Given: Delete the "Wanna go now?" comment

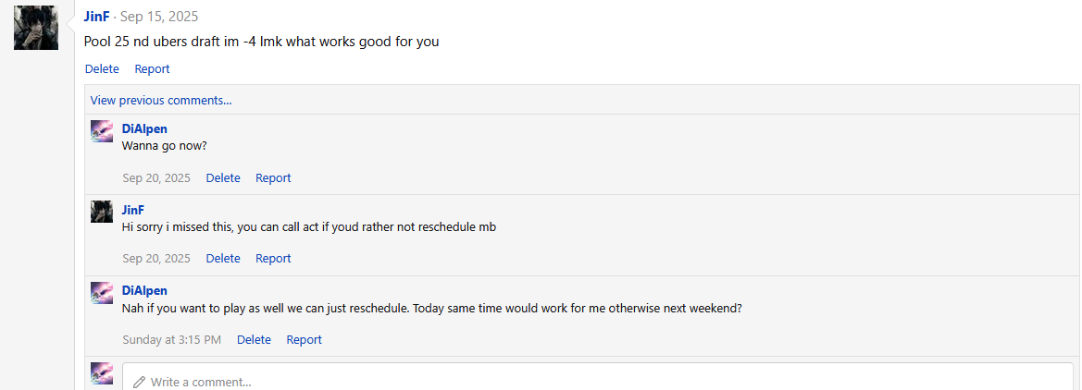Looking at the screenshot, I should click(x=223, y=177).
